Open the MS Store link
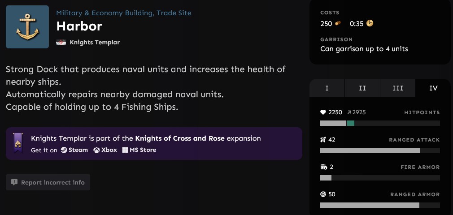The image size is (453, 215). click(139, 150)
